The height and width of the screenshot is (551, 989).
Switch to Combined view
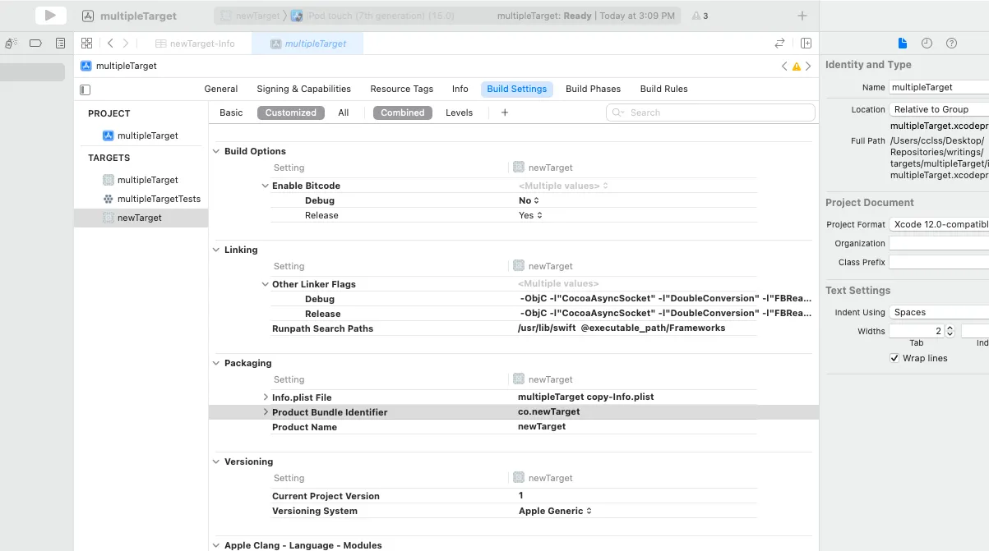[x=403, y=112]
